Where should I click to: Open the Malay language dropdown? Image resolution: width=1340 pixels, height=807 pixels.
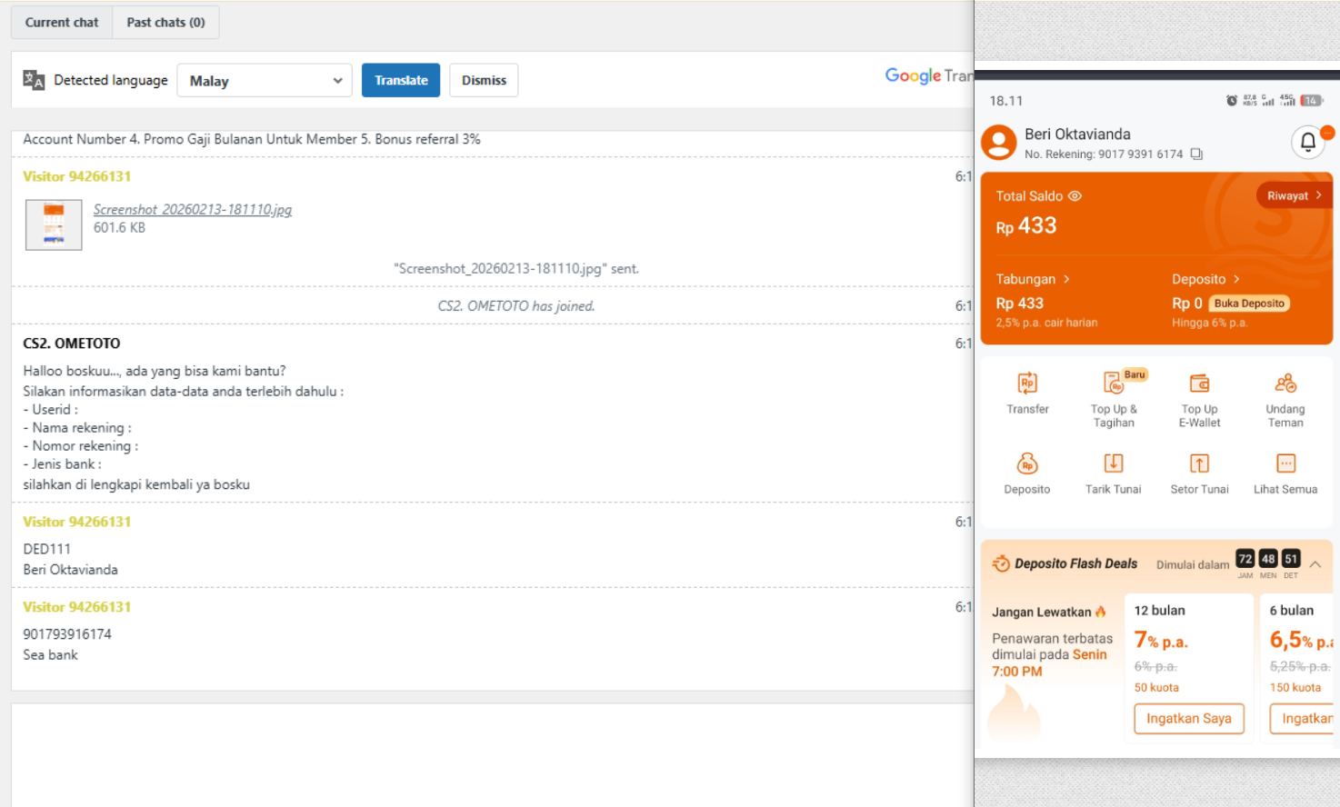click(x=265, y=81)
